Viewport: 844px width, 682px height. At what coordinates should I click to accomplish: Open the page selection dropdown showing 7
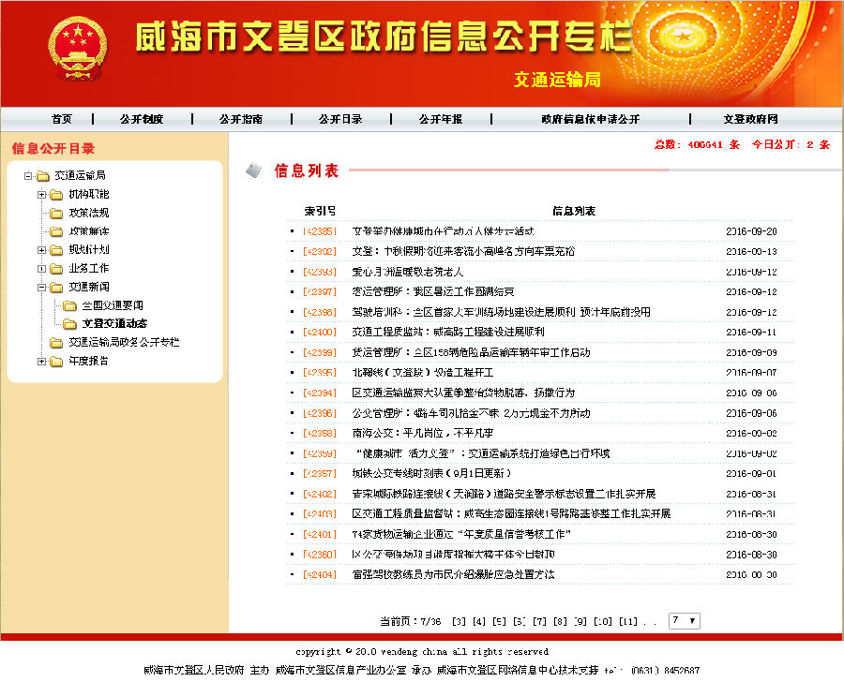(x=684, y=620)
